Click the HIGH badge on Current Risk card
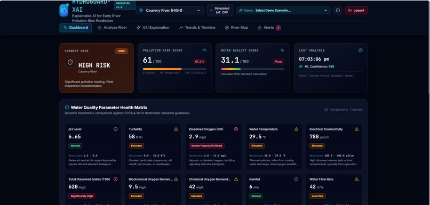This screenshot has width=430, height=205. click(122, 51)
